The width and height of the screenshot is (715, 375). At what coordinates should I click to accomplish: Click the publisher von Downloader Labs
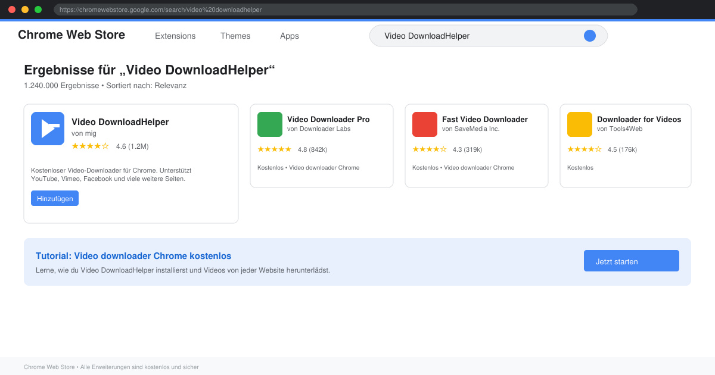tap(319, 129)
